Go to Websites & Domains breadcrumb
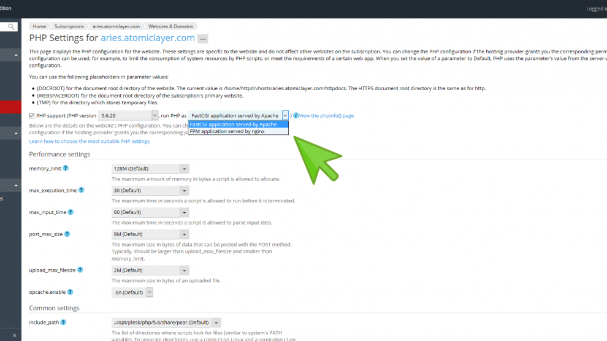607x341 pixels. tap(170, 26)
